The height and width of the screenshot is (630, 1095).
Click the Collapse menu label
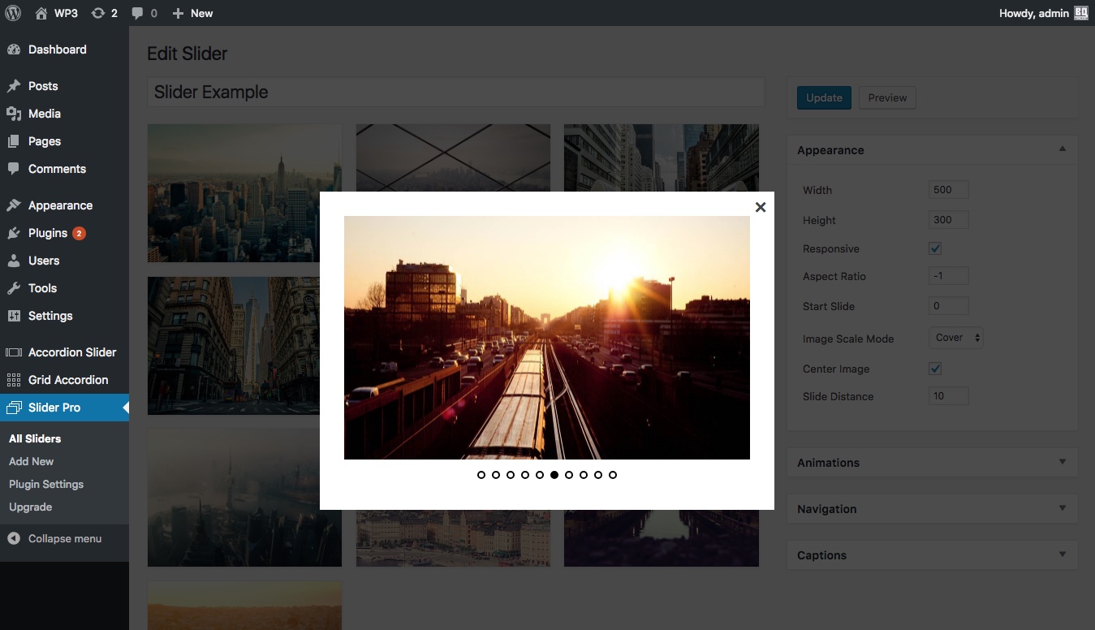65,538
